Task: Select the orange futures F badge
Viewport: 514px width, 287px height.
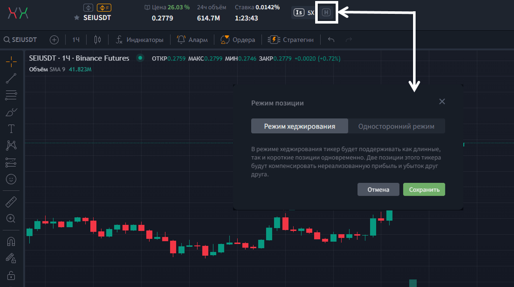Action: click(x=104, y=8)
